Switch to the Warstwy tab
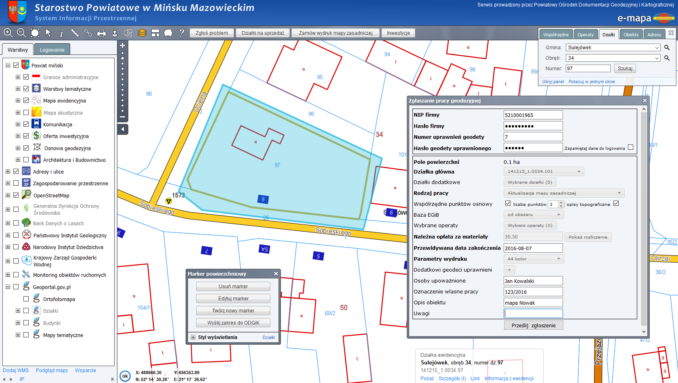 18,50
